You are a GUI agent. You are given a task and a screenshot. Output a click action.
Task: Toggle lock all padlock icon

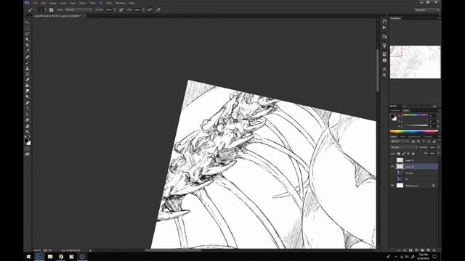[413, 154]
